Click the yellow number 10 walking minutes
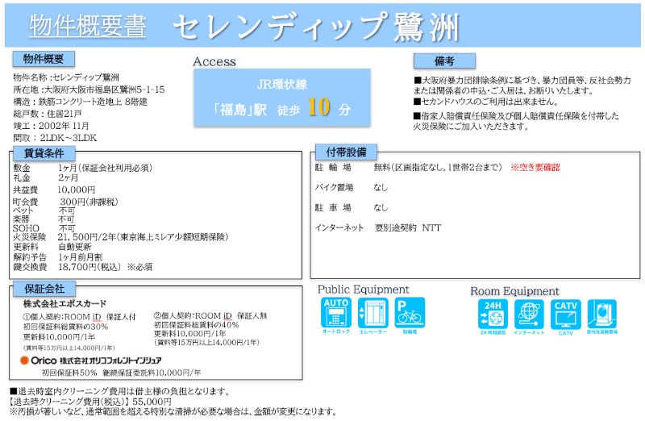Screen dimensions: 645x421 [x=318, y=109]
